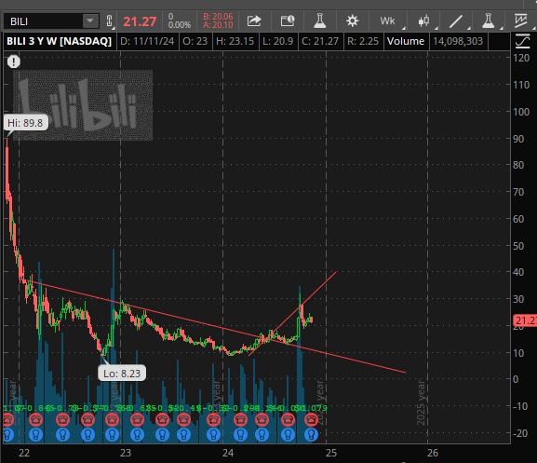Click the 50 price axis label
The width and height of the screenshot is (537, 463).
pos(518,246)
